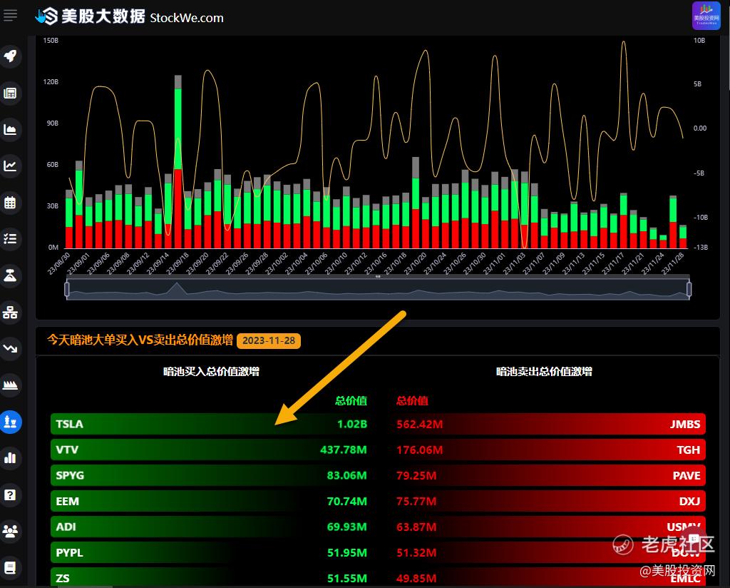Click right handle of chart range slider
The height and width of the screenshot is (588, 730).
(689, 289)
